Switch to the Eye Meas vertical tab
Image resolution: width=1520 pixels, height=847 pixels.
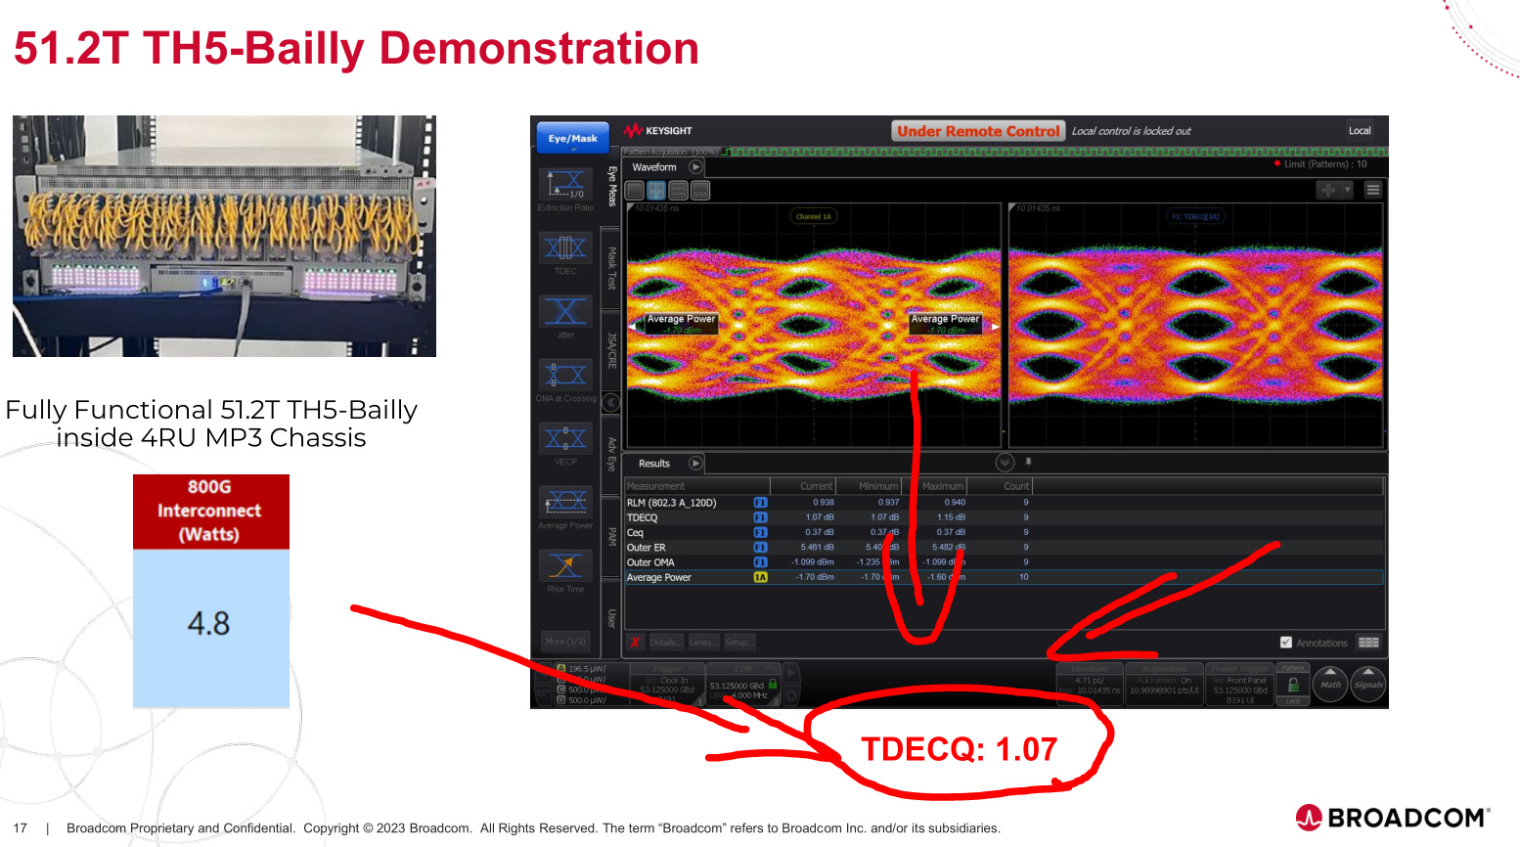[611, 187]
